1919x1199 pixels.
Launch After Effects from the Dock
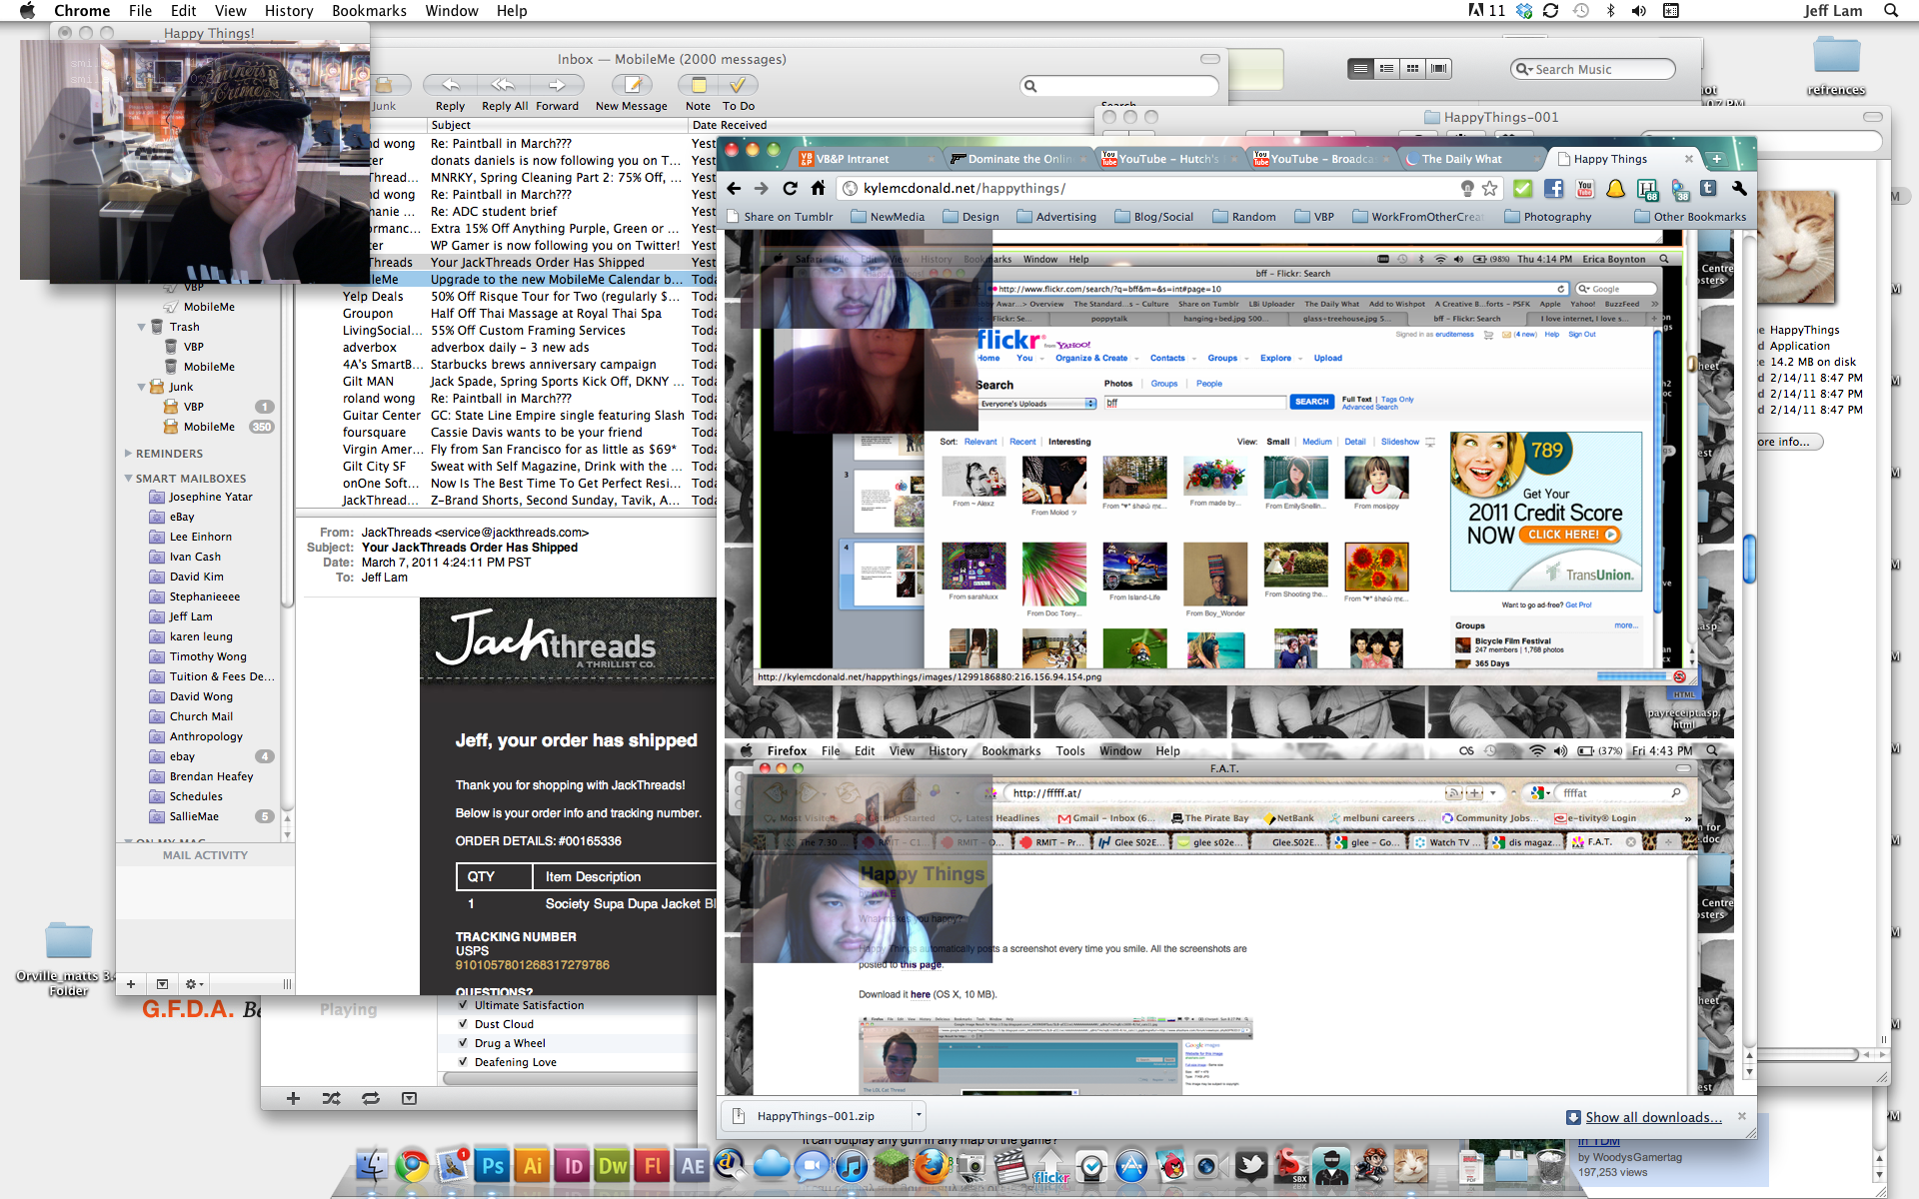click(693, 1166)
